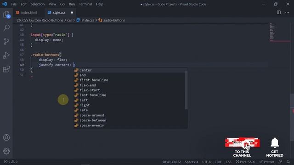Click the 'display: flex;' code line
The image size is (294, 165).
[53, 60]
